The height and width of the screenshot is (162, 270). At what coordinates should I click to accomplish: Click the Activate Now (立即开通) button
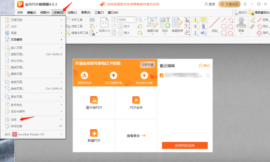(x=148, y=65)
